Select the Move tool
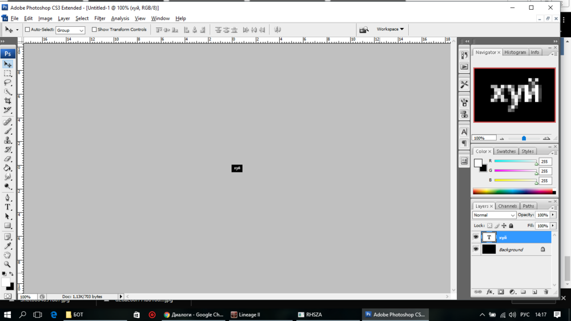This screenshot has height=321, width=571. tap(7, 64)
